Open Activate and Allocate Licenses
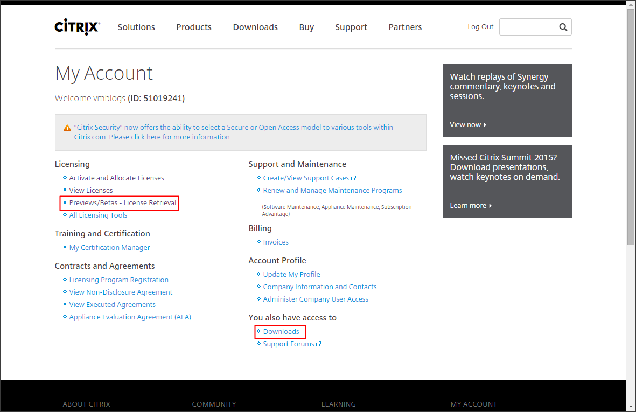 click(x=116, y=178)
